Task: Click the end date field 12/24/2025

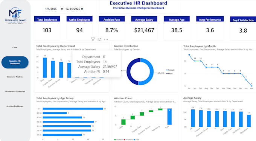Action: pos(73,9)
